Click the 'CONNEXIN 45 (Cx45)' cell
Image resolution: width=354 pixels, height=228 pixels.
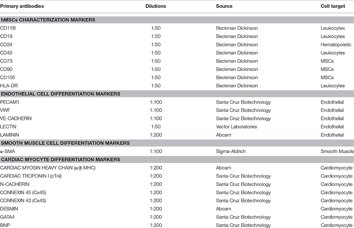[x=23, y=193]
